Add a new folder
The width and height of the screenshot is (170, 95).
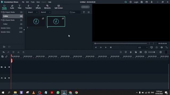tap(4, 47)
